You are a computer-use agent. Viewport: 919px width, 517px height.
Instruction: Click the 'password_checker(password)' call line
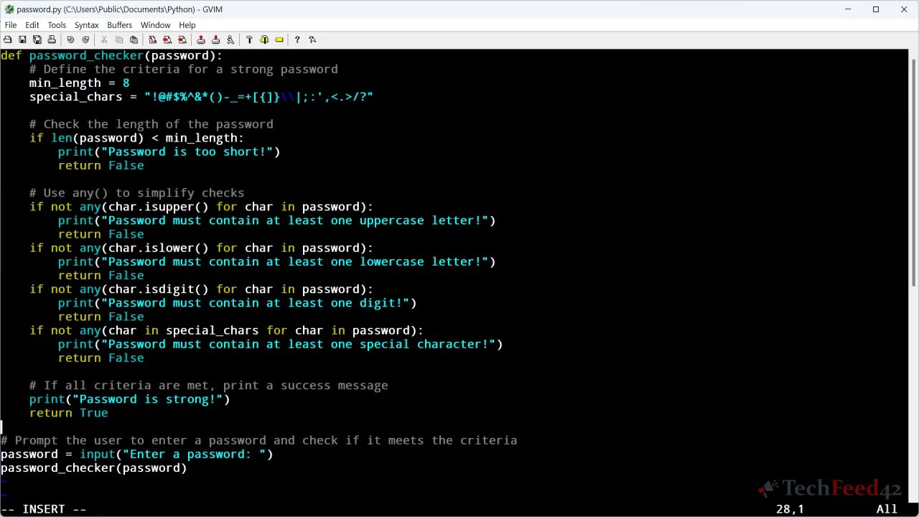[93, 468]
